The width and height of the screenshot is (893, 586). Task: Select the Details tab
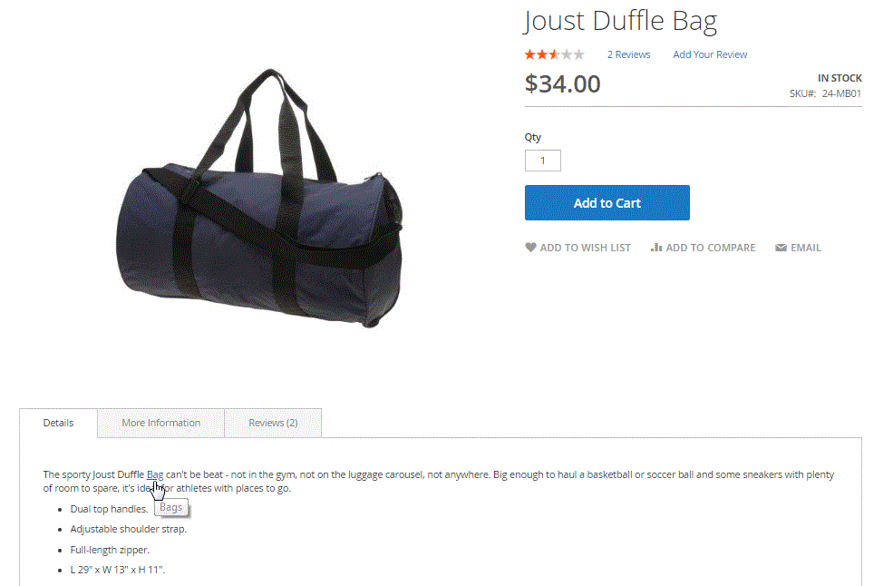tap(58, 423)
